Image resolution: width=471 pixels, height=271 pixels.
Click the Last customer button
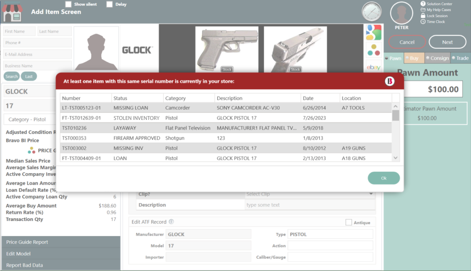click(29, 77)
